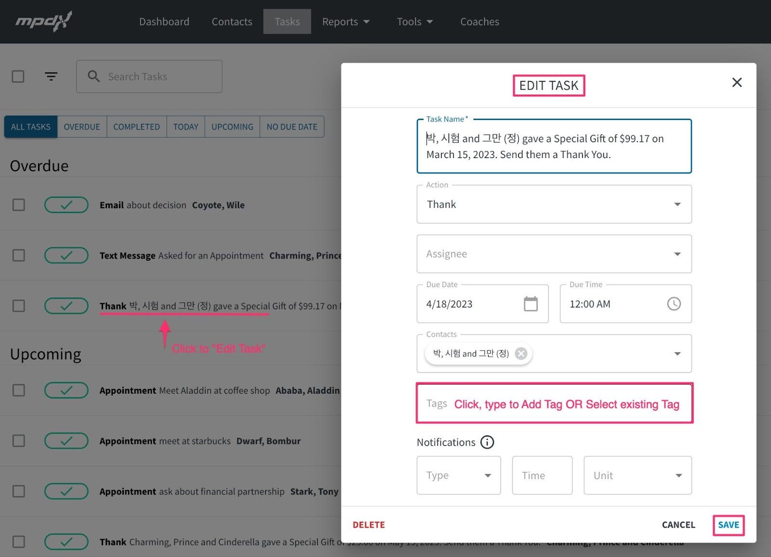Viewport: 771px width, 557px height.
Task: Check the Thank Charming, Prince task
Action: pyautogui.click(x=18, y=542)
